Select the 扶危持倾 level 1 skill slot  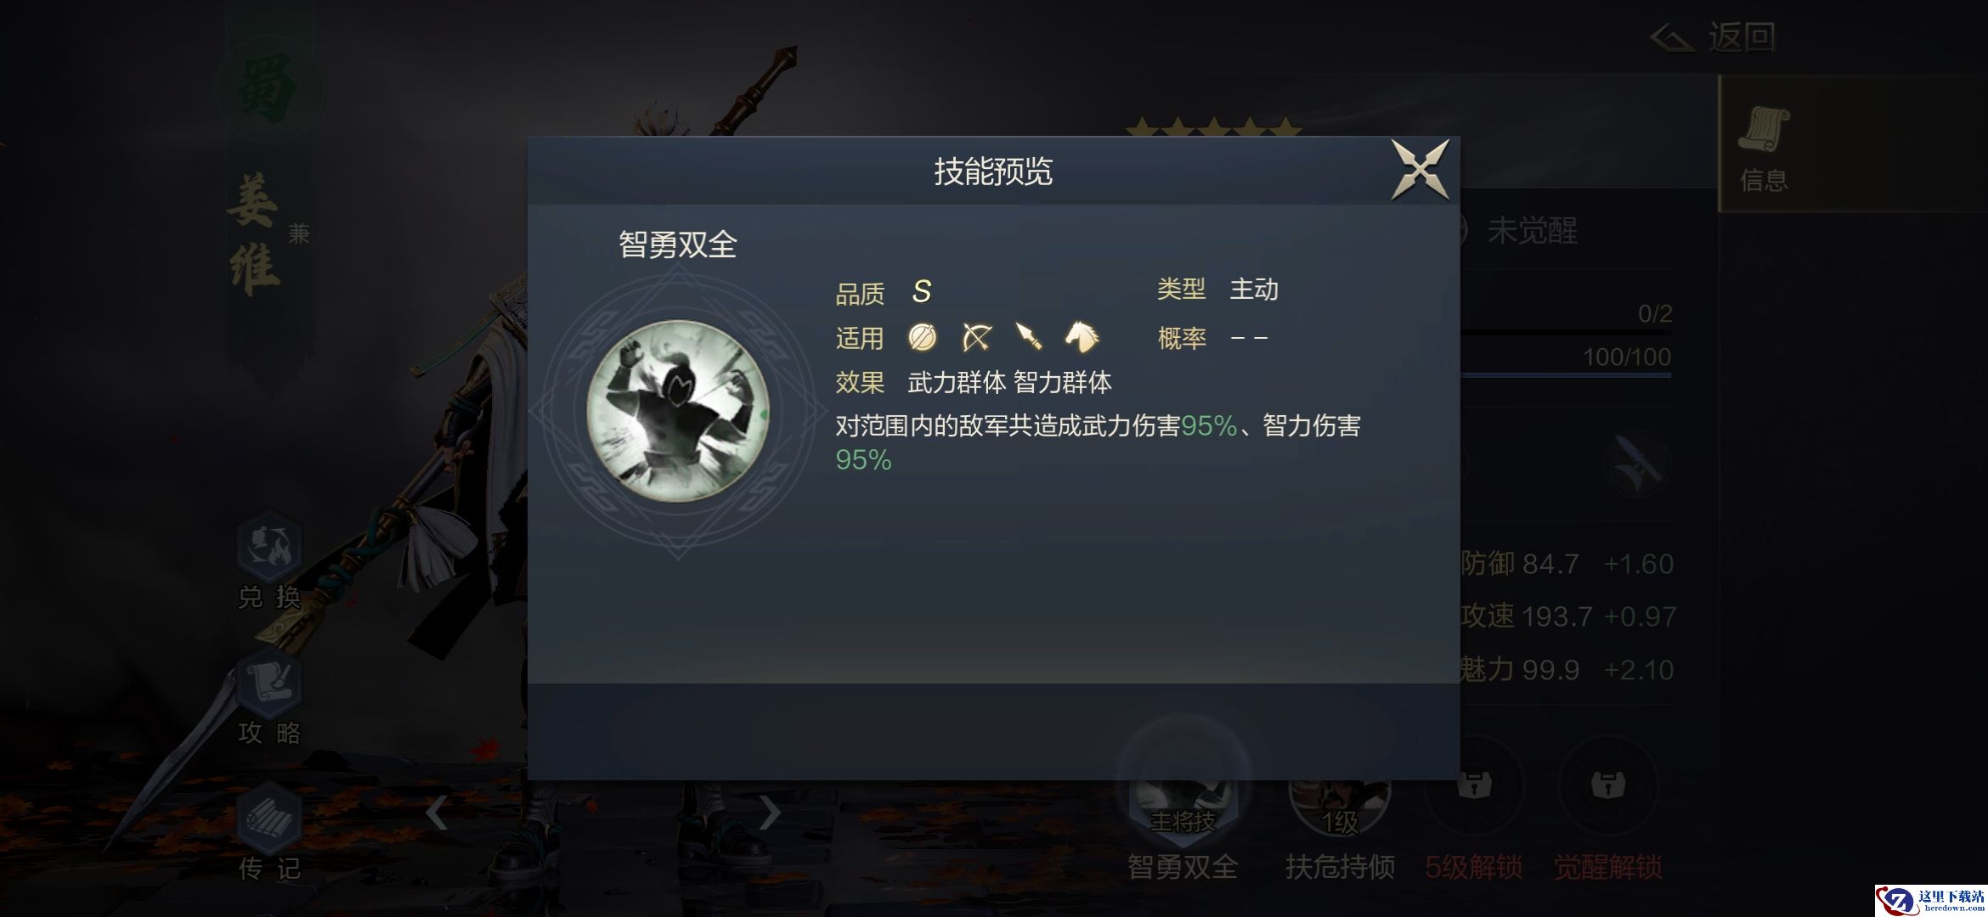click(1340, 813)
